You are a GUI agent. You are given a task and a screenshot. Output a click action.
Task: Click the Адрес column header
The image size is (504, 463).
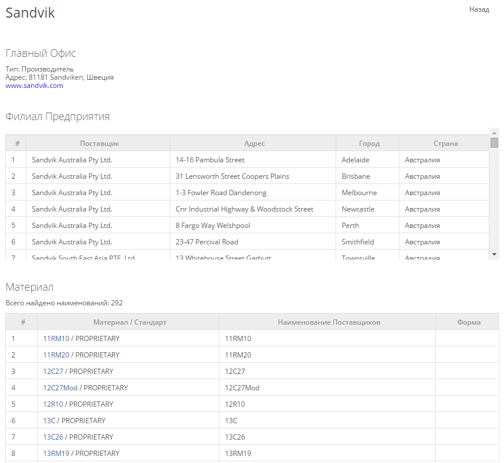(x=253, y=143)
